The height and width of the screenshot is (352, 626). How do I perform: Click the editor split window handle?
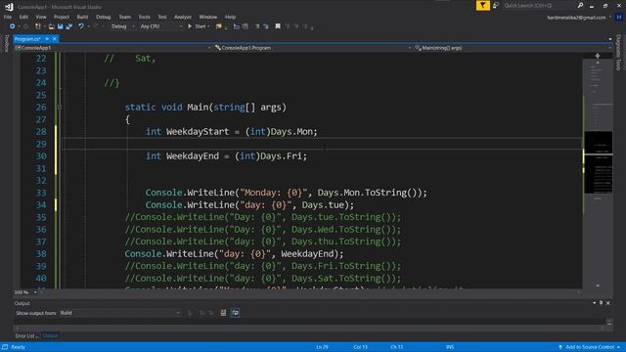[598, 56]
